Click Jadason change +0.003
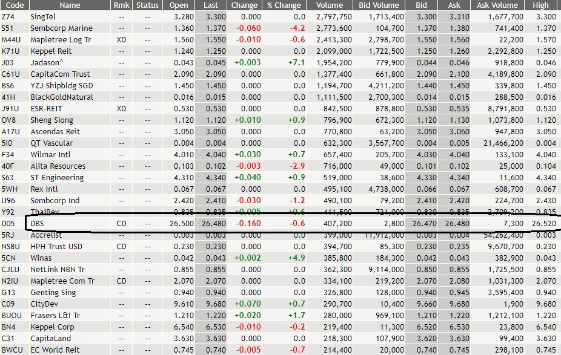 tap(248, 62)
